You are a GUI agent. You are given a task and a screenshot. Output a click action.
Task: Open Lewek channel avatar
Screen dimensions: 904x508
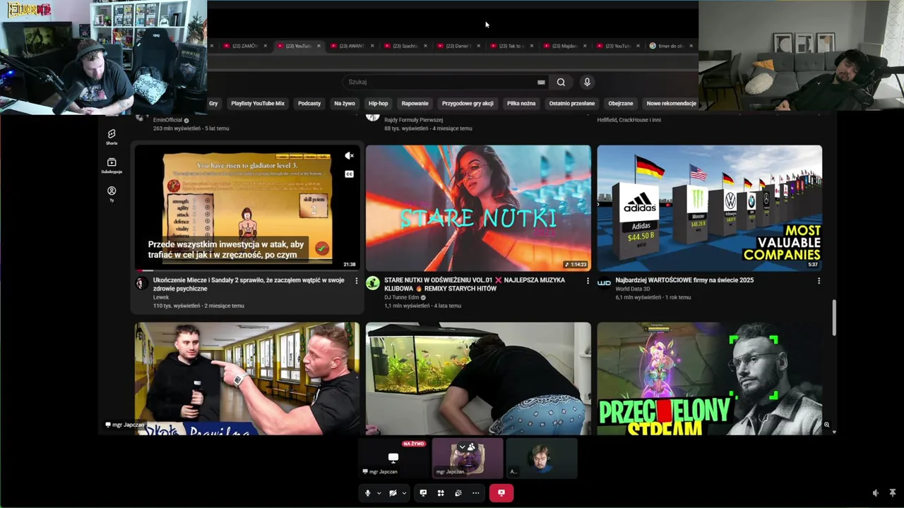[x=141, y=283]
